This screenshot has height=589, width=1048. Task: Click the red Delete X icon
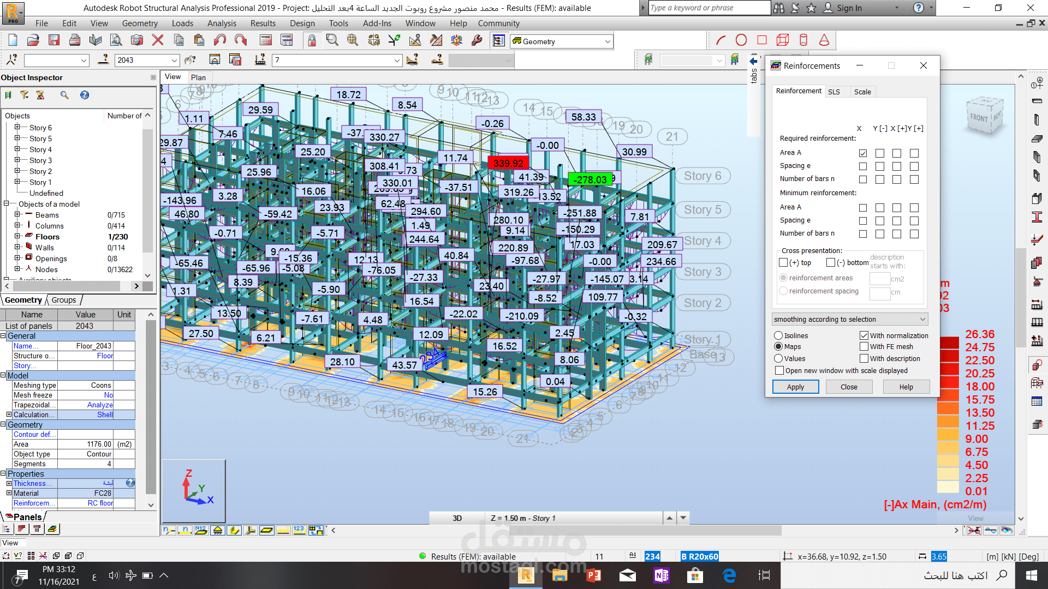158,40
